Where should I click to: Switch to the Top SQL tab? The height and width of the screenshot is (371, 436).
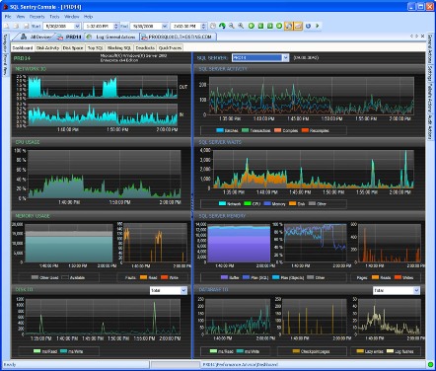(96, 48)
